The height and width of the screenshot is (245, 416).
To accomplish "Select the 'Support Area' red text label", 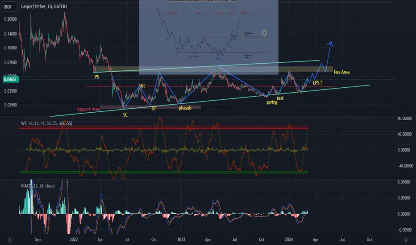I will (88, 109).
